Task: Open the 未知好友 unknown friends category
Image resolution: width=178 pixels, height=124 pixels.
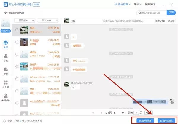Action: (6, 98)
